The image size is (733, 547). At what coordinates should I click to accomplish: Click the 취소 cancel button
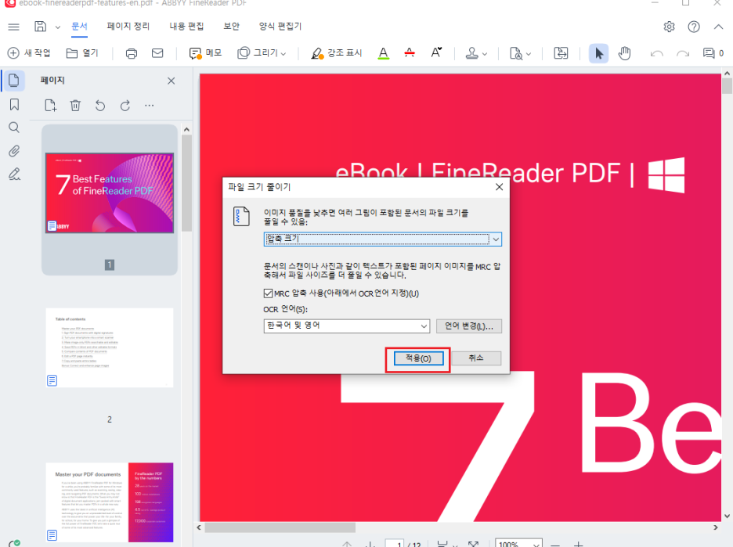tap(476, 358)
